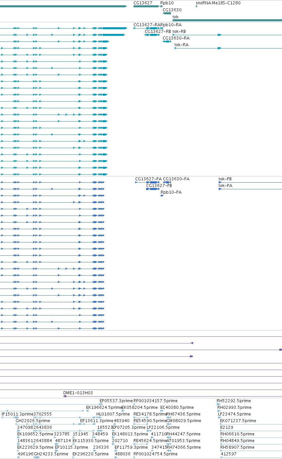282x459 pixels.
Task: Click EST label RP001034157.5prime
Action: click(155, 401)
